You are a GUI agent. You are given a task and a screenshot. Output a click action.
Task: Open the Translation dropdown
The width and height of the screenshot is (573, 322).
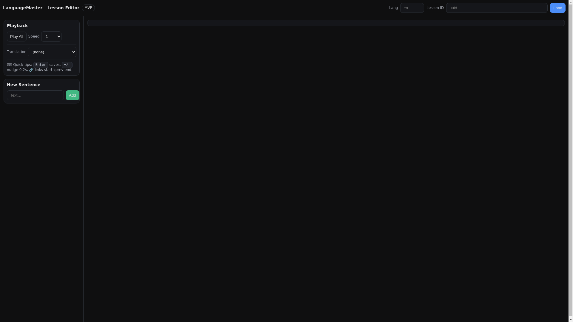coord(52,52)
